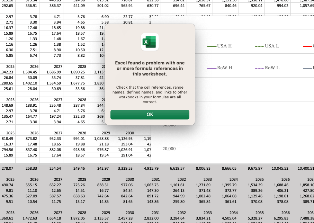The height and width of the screenshot is (223, 314).
Task: Select the shaded cell containing 3,329.53
Action: pyautogui.click(x=123, y=169)
